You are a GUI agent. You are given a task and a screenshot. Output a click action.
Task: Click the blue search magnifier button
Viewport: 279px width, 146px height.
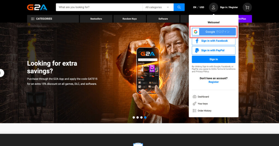(179, 7)
